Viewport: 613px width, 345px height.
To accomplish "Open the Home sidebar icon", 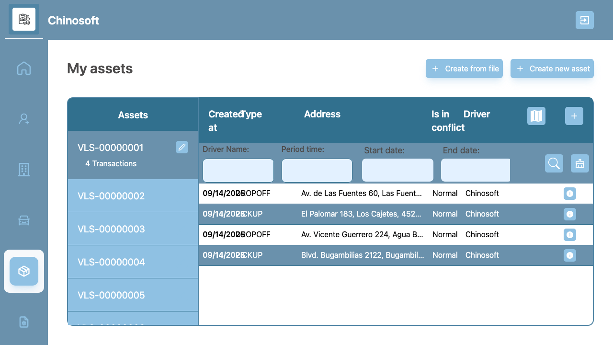I will [24, 68].
